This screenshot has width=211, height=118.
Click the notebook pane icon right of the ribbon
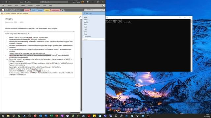(103, 6)
